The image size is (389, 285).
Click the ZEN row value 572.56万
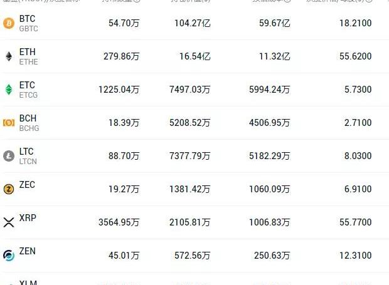click(x=192, y=256)
